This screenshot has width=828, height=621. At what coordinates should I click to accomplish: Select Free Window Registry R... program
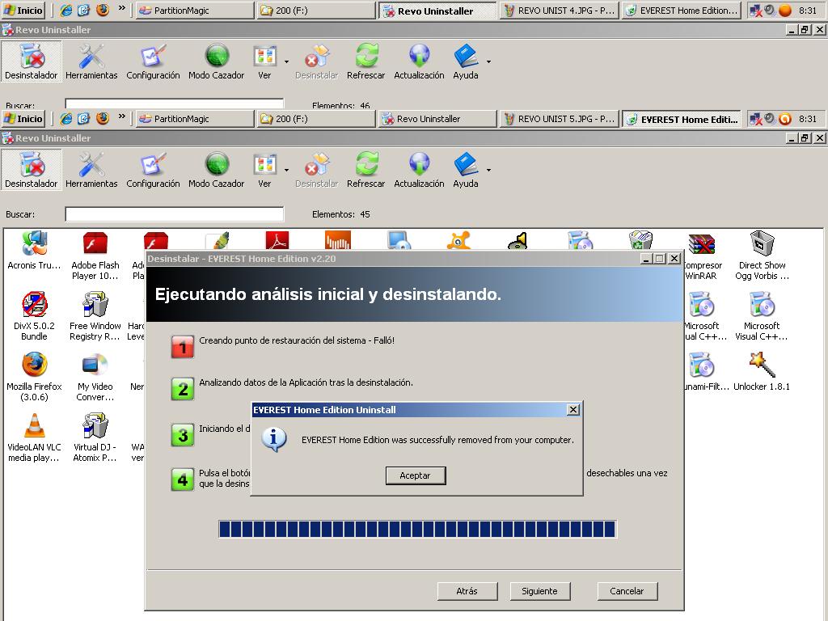[95, 317]
